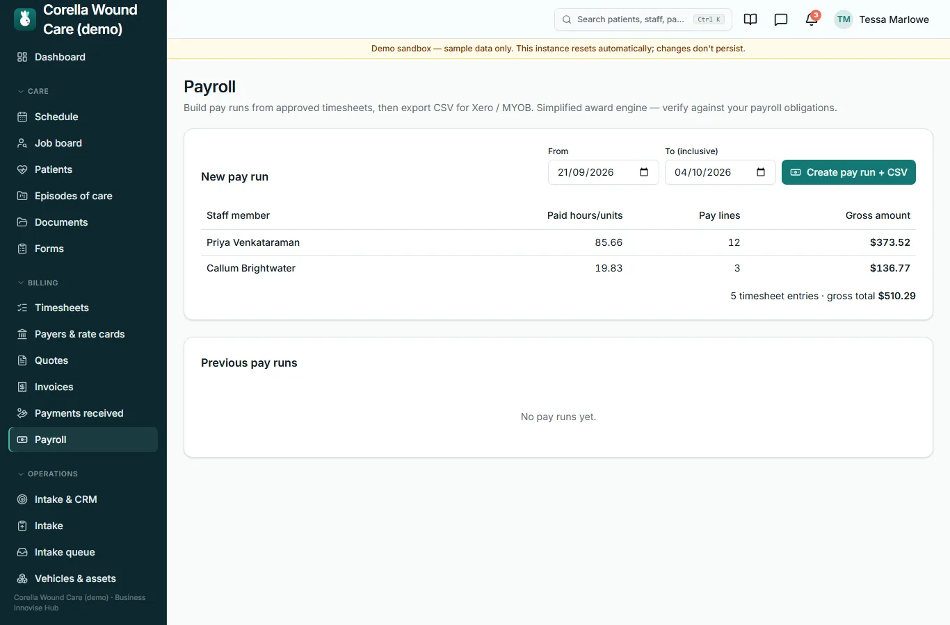Click the Schedule calendar icon in sidebar
The image size is (950, 625).
(x=22, y=117)
